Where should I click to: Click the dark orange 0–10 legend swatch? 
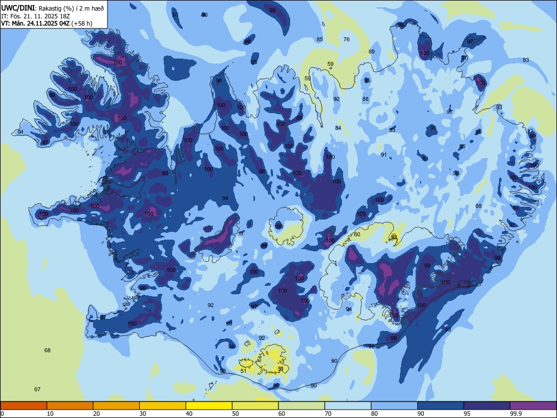click(x=23, y=406)
